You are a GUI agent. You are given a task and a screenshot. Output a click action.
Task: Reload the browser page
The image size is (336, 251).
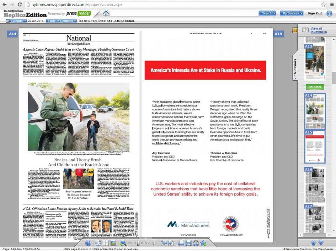click(x=20, y=4)
